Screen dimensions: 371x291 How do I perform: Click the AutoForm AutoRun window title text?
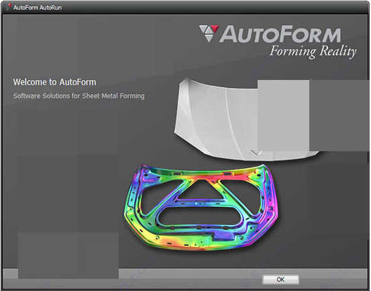[x=38, y=7]
